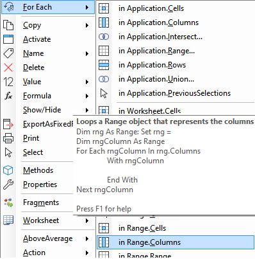Viewport: 255px width, 259px height.
Task: Click the Activate window icon
Action: point(8,39)
